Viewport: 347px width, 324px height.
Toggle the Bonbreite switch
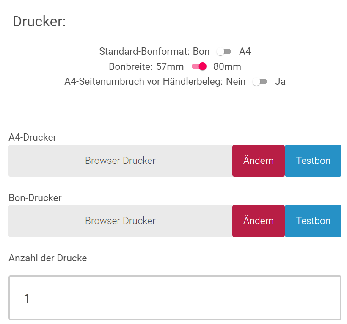click(x=199, y=66)
